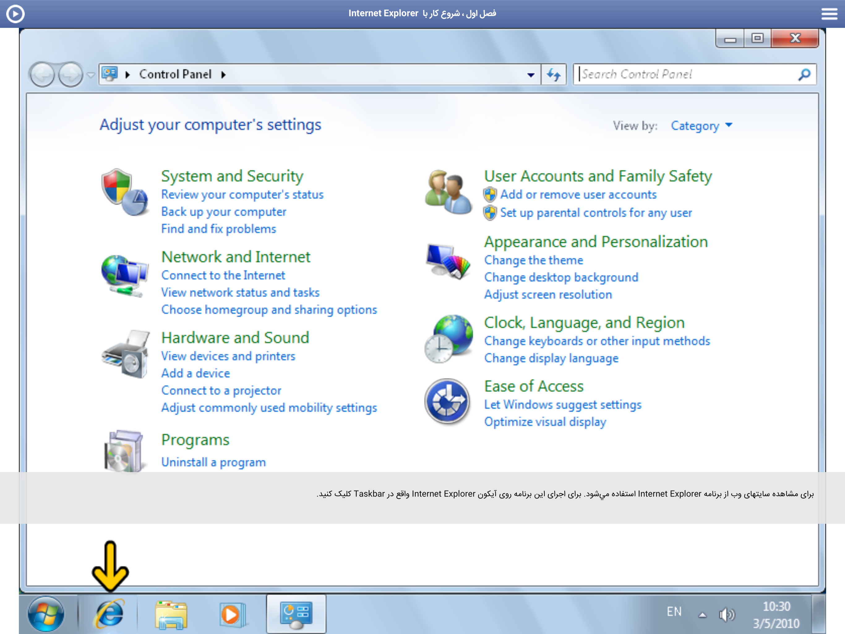Viewport: 845px width, 634px height.
Task: Click the Ease of Access icon
Action: 447,402
